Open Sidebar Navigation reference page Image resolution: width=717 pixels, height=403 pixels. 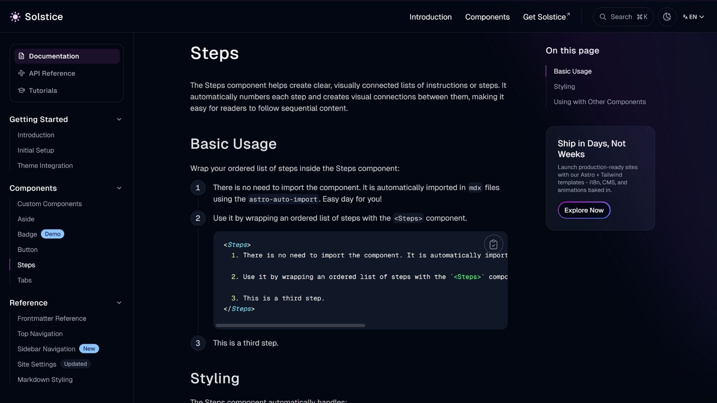click(46, 349)
